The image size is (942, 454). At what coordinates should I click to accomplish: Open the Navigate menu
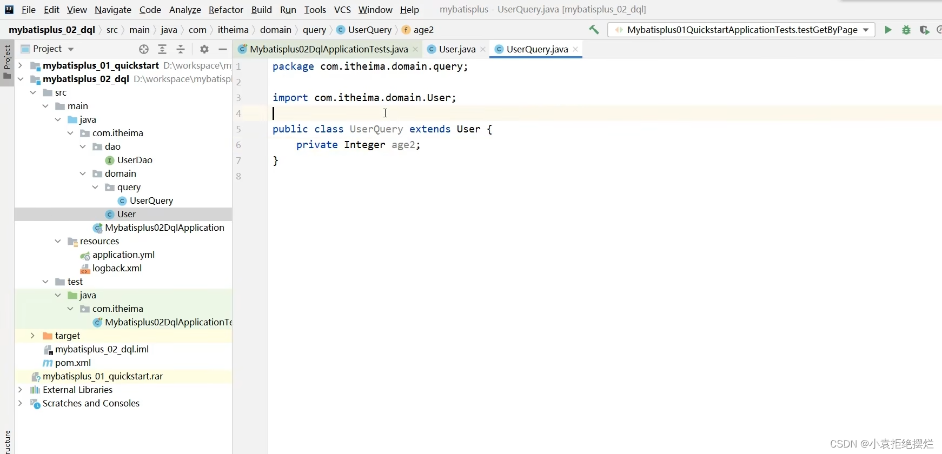pyautogui.click(x=113, y=10)
